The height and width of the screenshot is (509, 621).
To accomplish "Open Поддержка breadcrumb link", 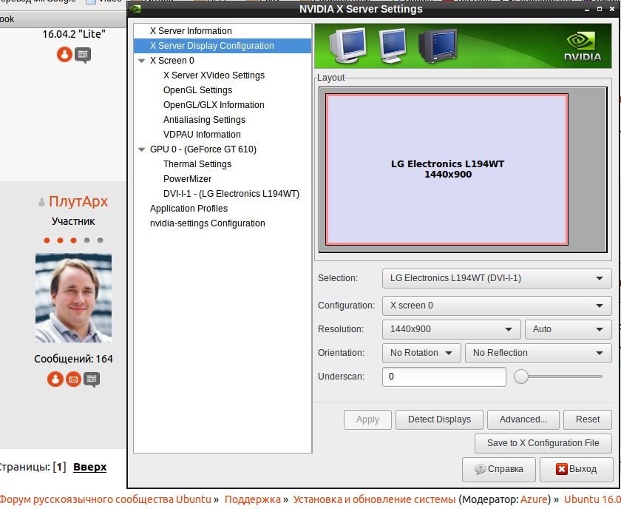I will [252, 500].
